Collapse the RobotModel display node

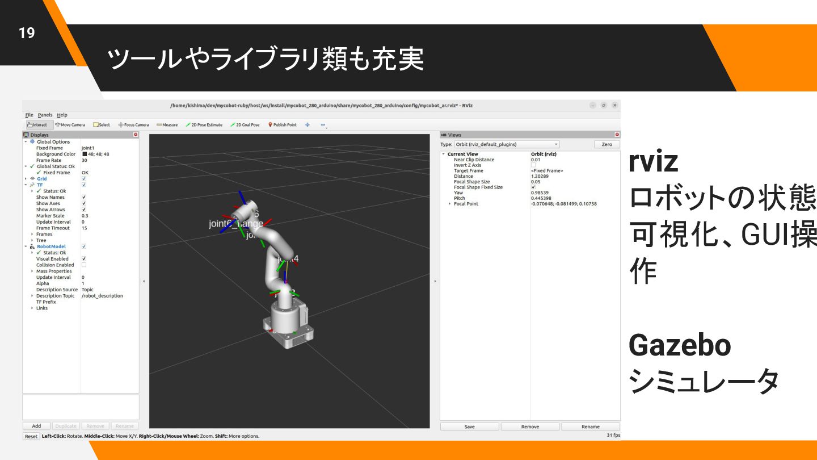26,246
